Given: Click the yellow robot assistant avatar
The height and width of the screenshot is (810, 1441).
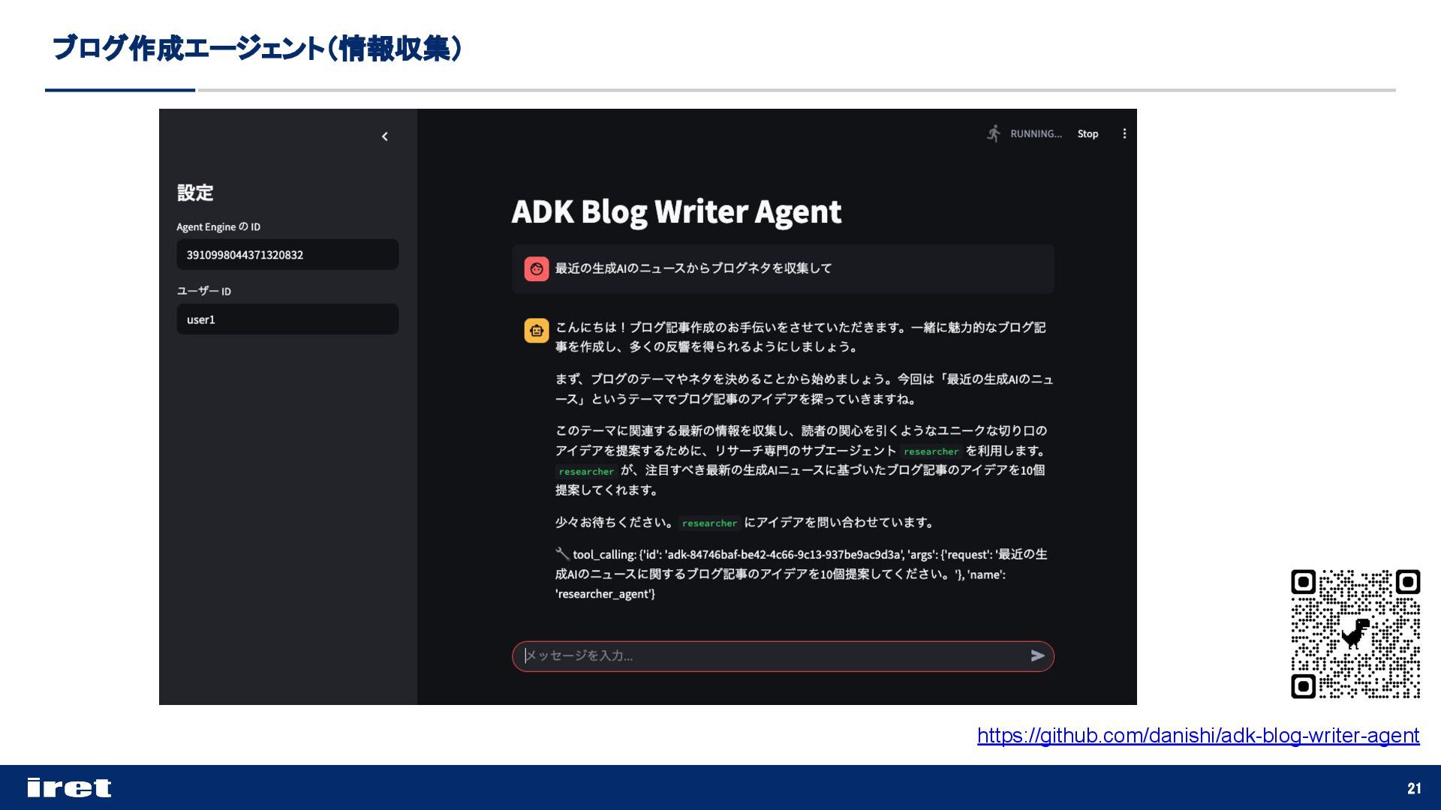Looking at the screenshot, I should pyautogui.click(x=536, y=330).
